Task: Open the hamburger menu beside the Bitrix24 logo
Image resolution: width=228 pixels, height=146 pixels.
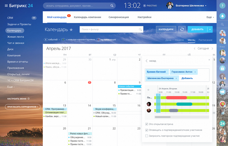Action: click(x=6, y=6)
